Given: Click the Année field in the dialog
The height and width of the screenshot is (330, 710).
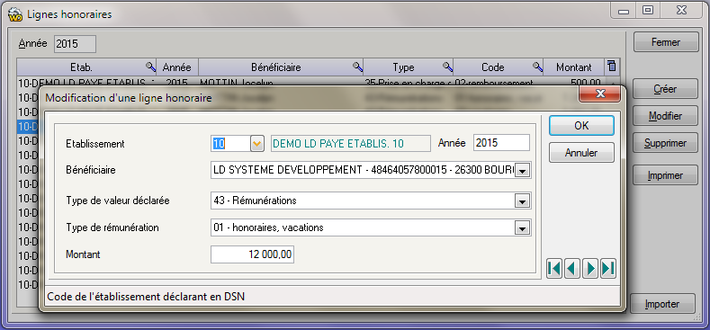Looking at the screenshot, I should point(501,143).
